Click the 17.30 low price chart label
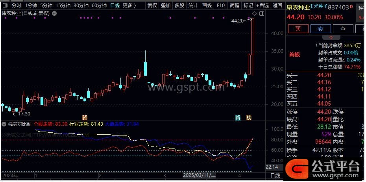Screen dimensions: 366x182 coord(24,114)
